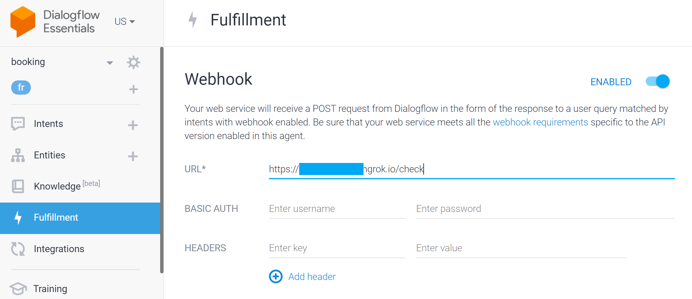Open the US region dropdown
692x299 pixels.
pos(124,21)
